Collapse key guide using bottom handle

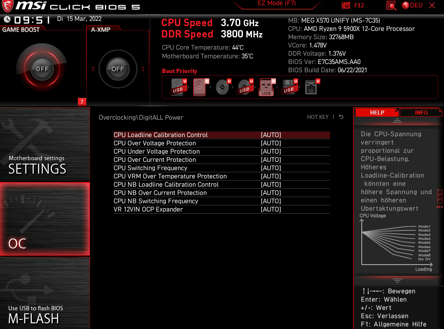(x=397, y=281)
